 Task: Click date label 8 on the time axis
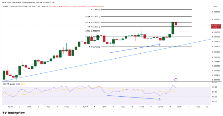pyautogui.click(x=132, y=107)
